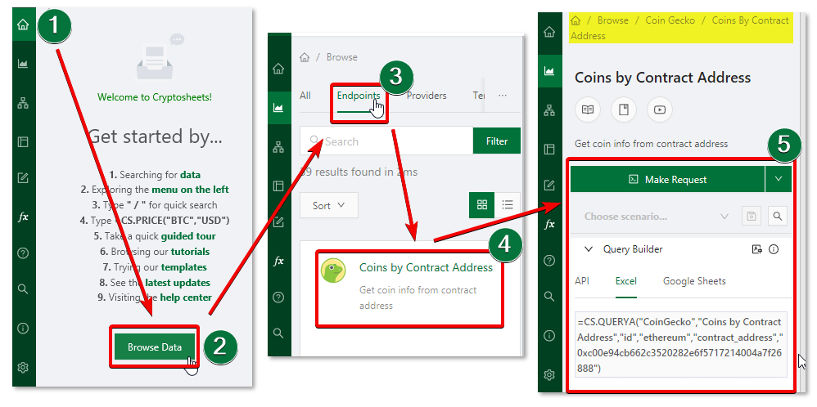817x407 pixels.
Task: Open search magnifier icon in Welcome panel sidebar
Action: click(23, 289)
